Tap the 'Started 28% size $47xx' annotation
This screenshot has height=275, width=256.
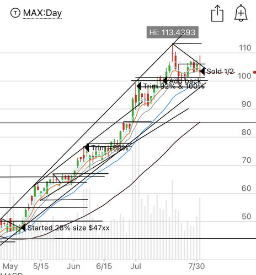pyautogui.click(x=68, y=228)
